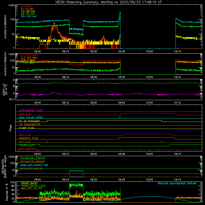Viewport: 205px width, 205px height.
Task: Click the GOES-12 axis label
Action: point(4,89)
